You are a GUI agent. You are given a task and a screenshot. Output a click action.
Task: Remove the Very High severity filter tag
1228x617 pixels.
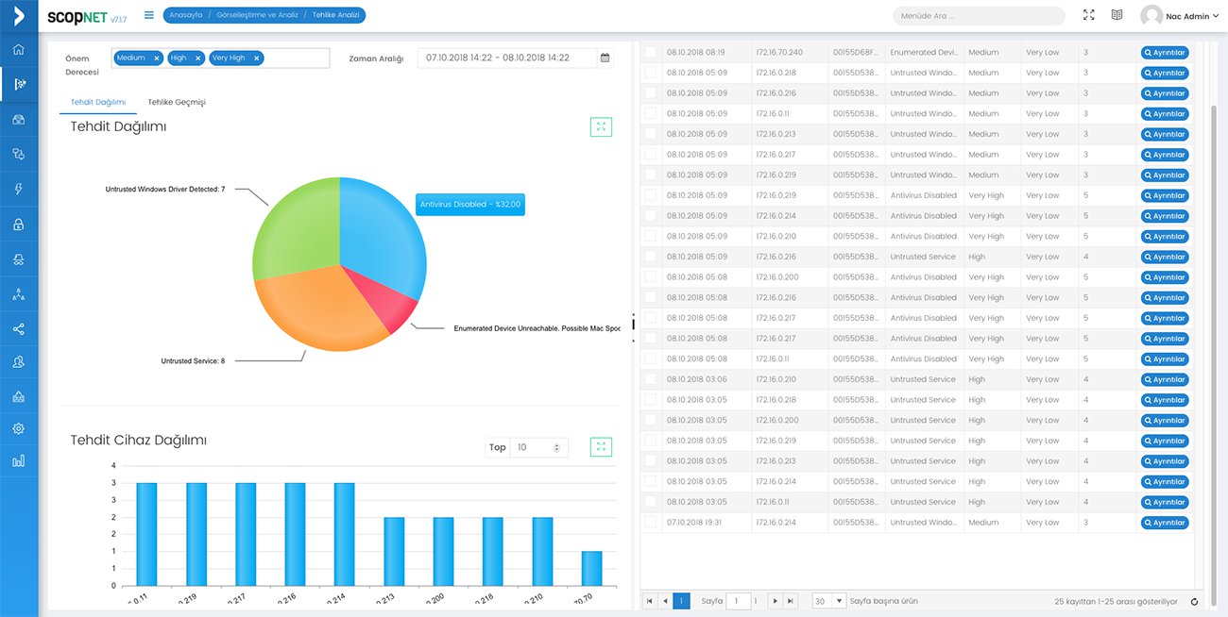[x=257, y=58]
